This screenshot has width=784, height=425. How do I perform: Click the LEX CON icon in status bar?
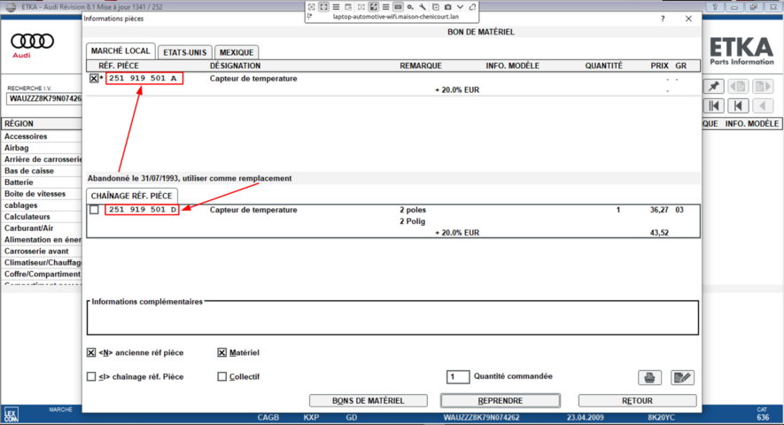[x=11, y=414]
